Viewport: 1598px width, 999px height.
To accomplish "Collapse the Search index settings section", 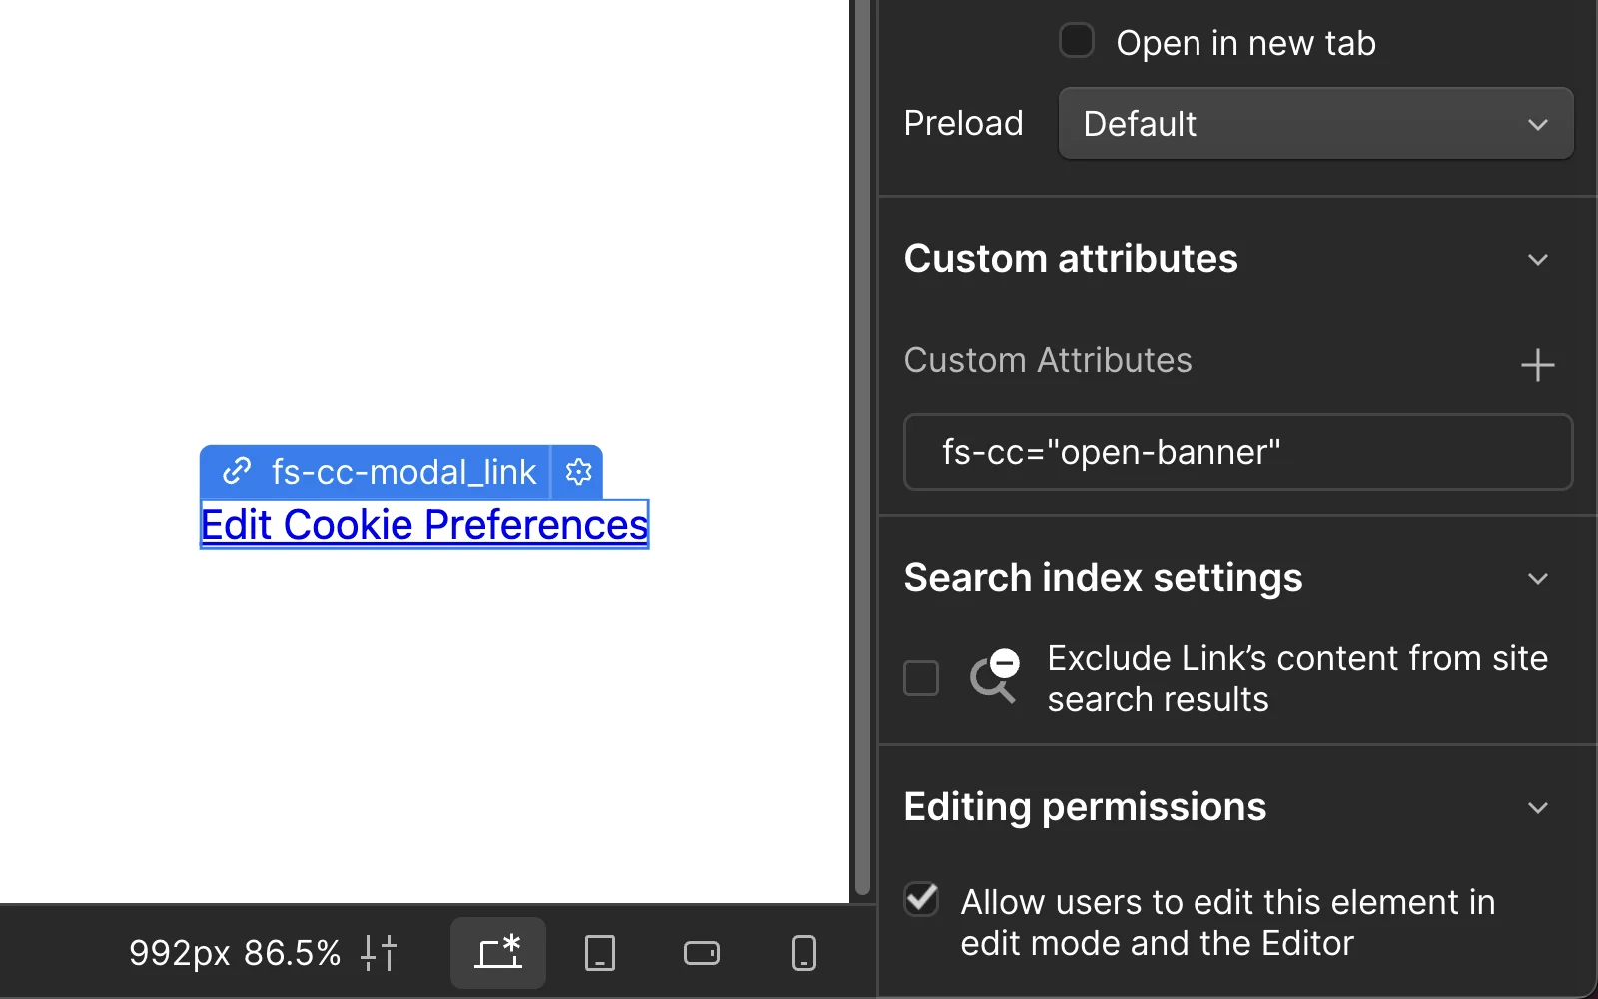I will coord(1537,579).
